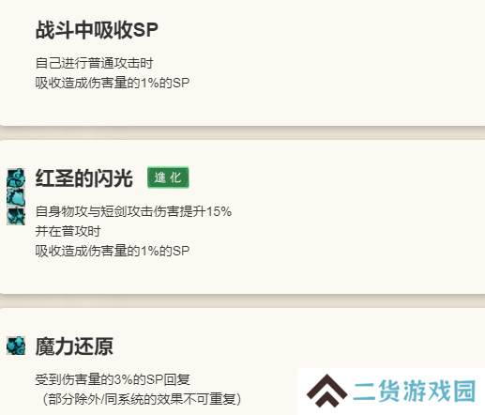Click 吸收造成伤害量的1%的SP under 红圣的闪光
485x415 pixels.
click(113, 251)
